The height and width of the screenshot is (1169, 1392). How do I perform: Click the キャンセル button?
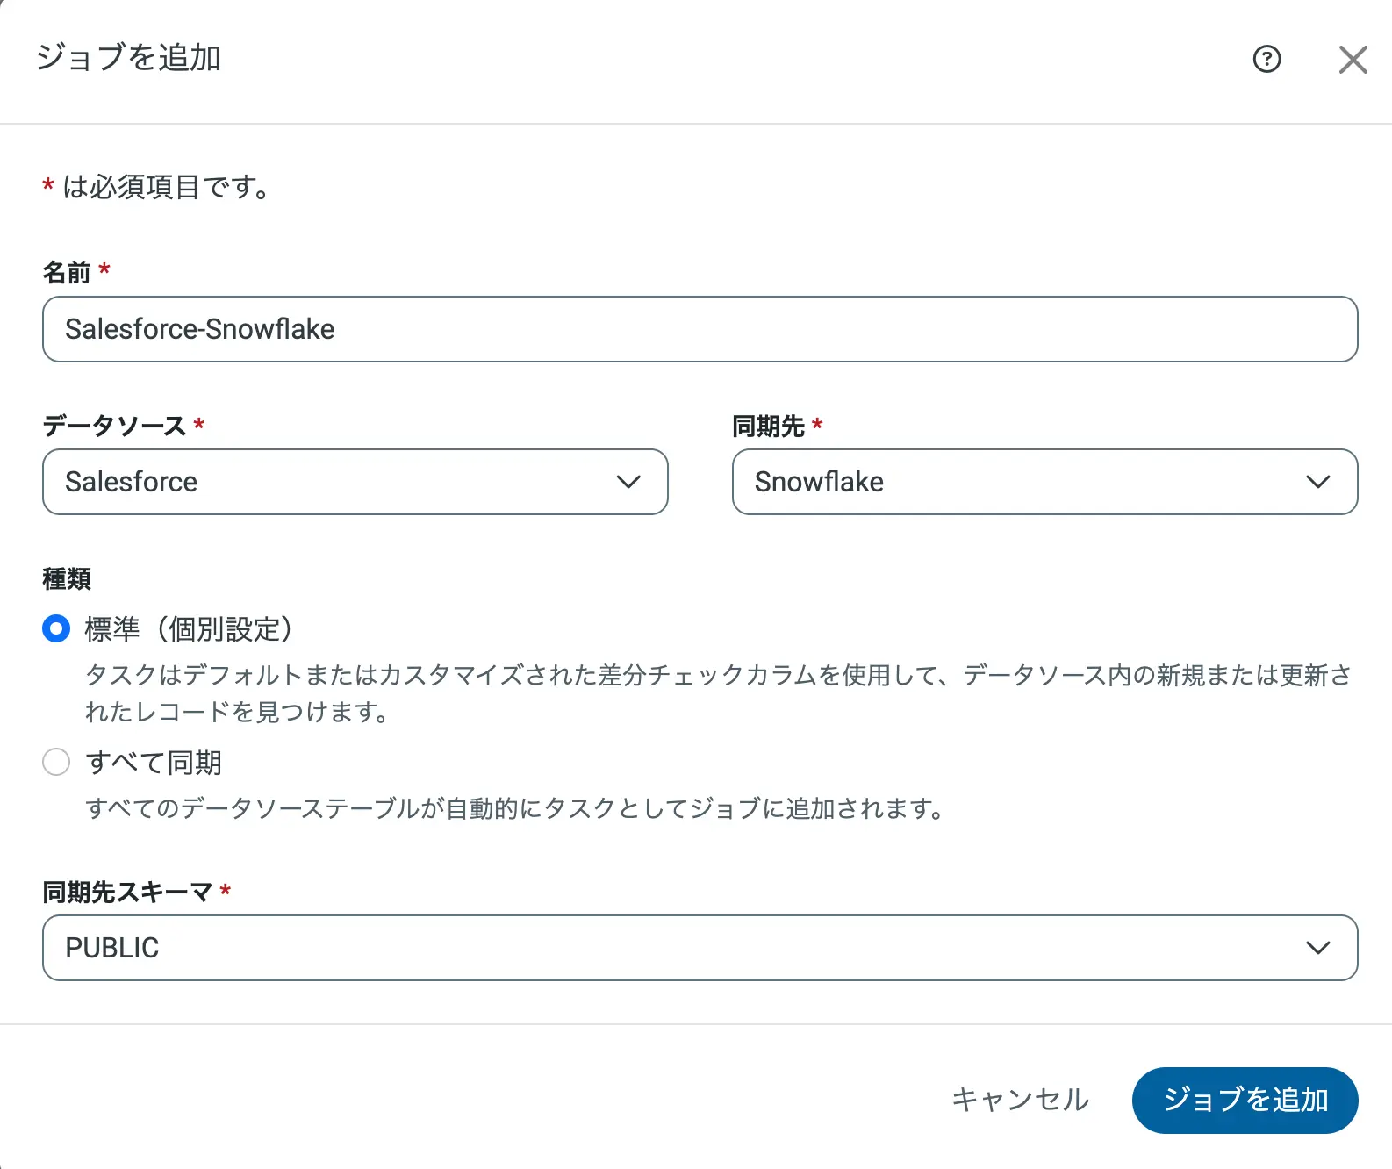(1020, 1100)
